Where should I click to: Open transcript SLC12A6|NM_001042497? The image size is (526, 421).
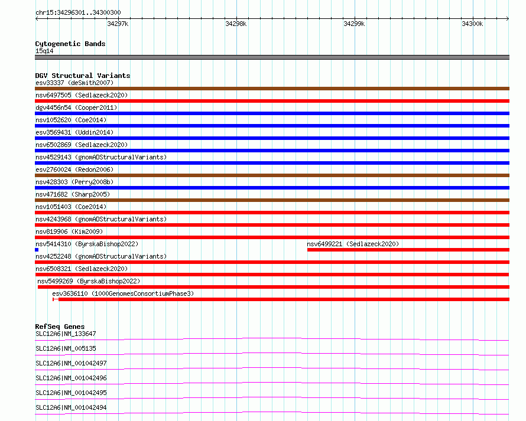71,363
